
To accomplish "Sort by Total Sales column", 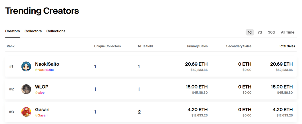I will click(x=287, y=46).
